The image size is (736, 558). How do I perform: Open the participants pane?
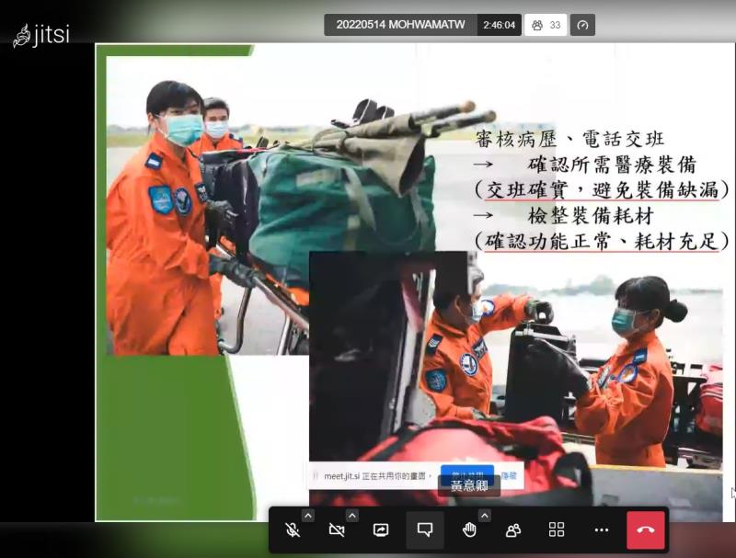click(512, 530)
